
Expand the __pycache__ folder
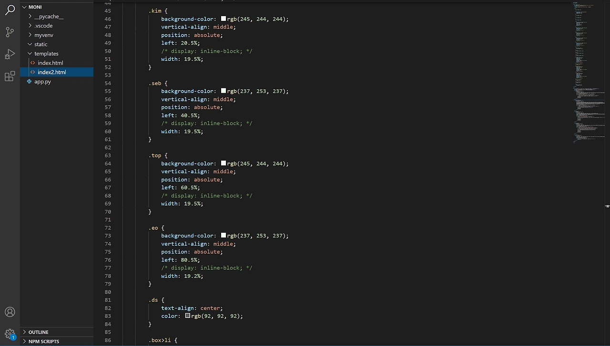(x=30, y=17)
